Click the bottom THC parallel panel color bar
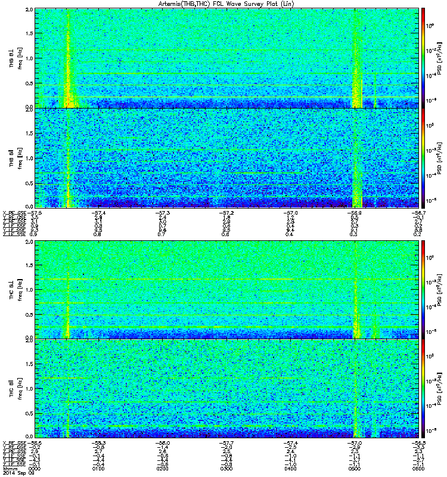This screenshot has width=447, height=477. 423,389
